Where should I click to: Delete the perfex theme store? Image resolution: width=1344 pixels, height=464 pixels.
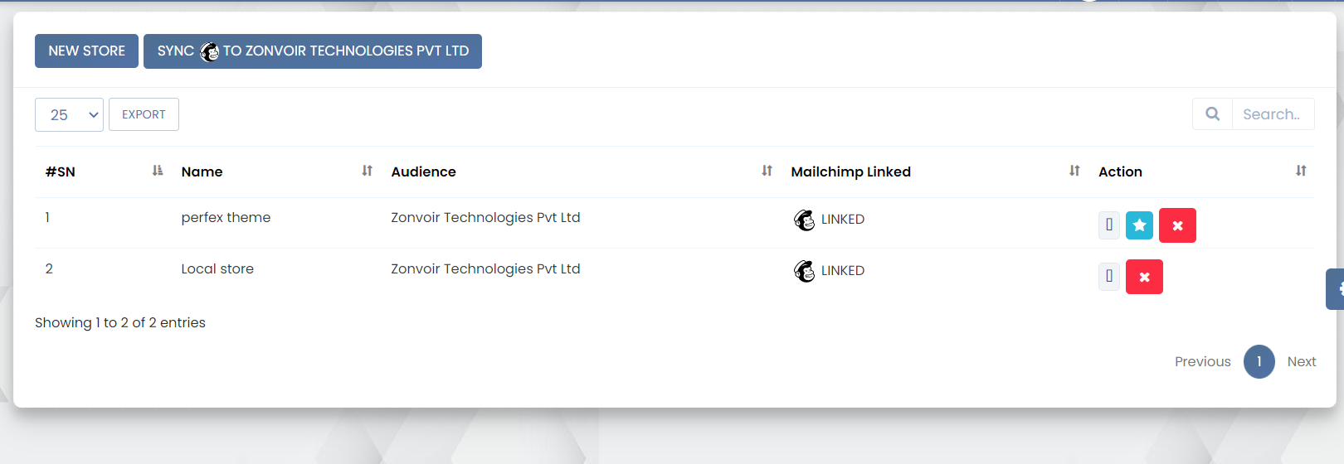[1177, 225]
